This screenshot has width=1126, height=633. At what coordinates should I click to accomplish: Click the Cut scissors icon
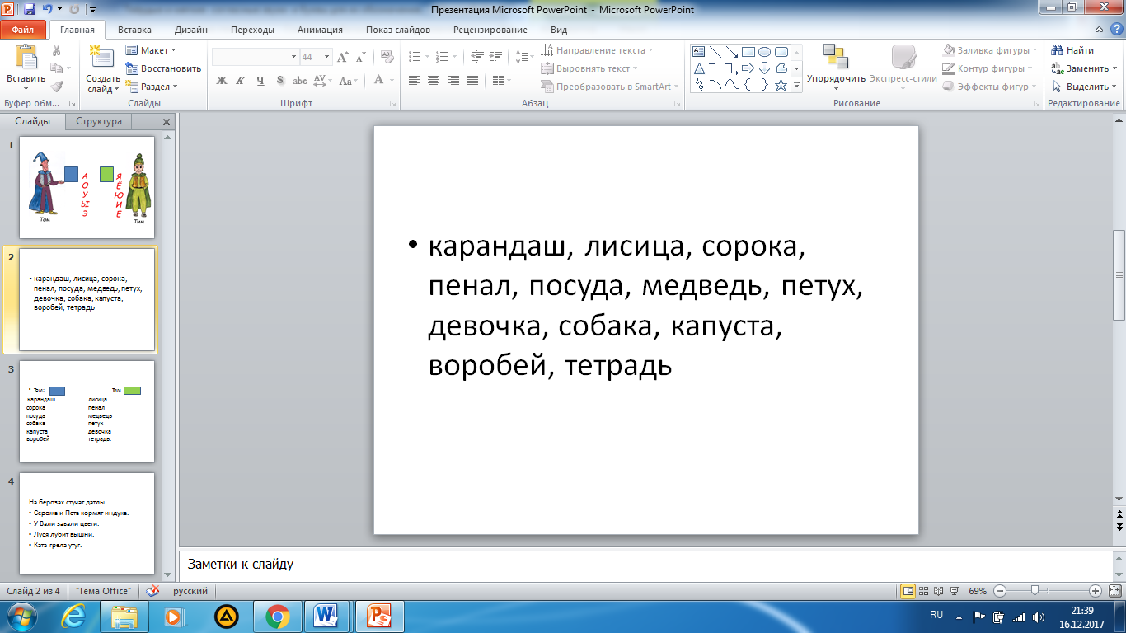56,51
